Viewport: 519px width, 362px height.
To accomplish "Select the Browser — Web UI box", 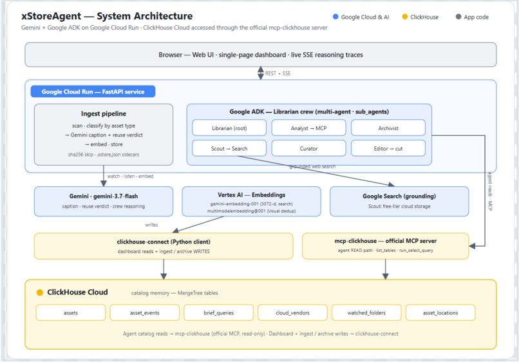I will [x=261, y=55].
